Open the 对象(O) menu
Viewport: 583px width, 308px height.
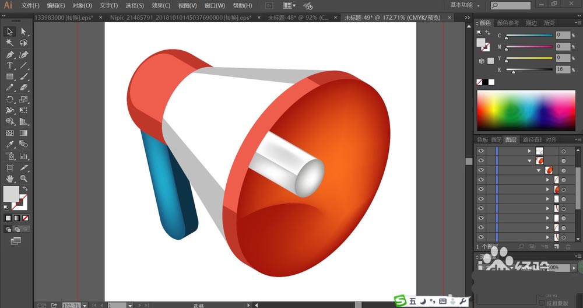(82, 6)
